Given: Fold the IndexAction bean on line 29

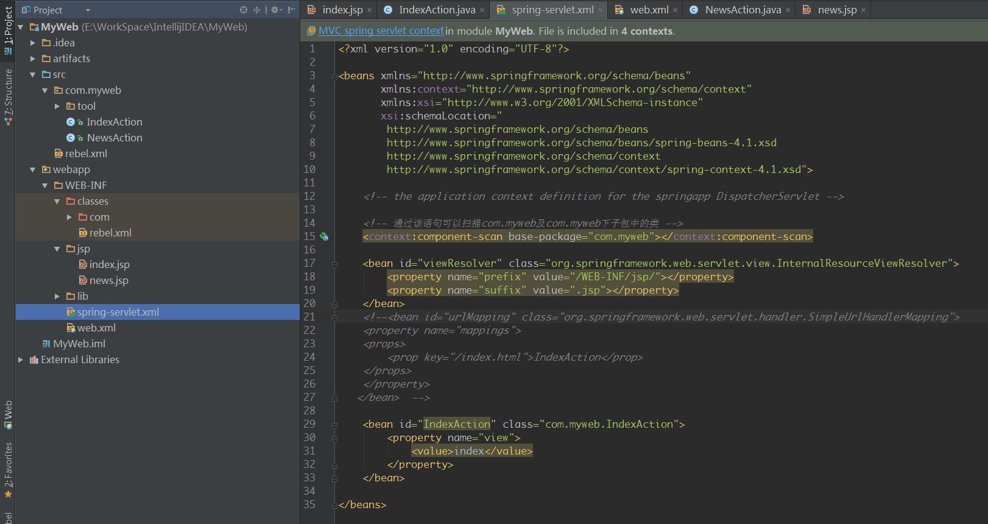Looking at the screenshot, I should (x=334, y=425).
